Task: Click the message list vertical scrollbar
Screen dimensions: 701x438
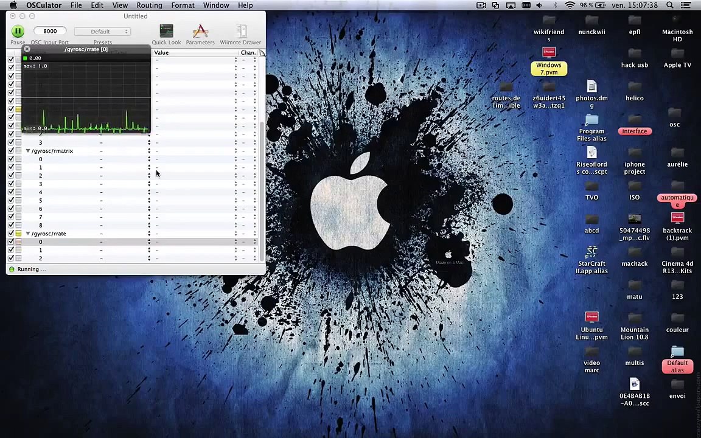Action: tap(262, 191)
